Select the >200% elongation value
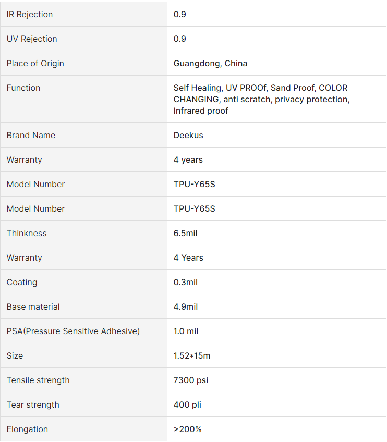This screenshot has width=387, height=442. [x=188, y=429]
